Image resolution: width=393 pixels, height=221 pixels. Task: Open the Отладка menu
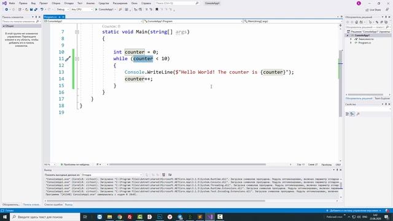[x=69, y=3]
